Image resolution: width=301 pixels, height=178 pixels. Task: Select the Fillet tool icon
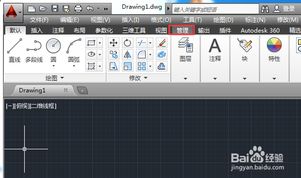pos(142,54)
